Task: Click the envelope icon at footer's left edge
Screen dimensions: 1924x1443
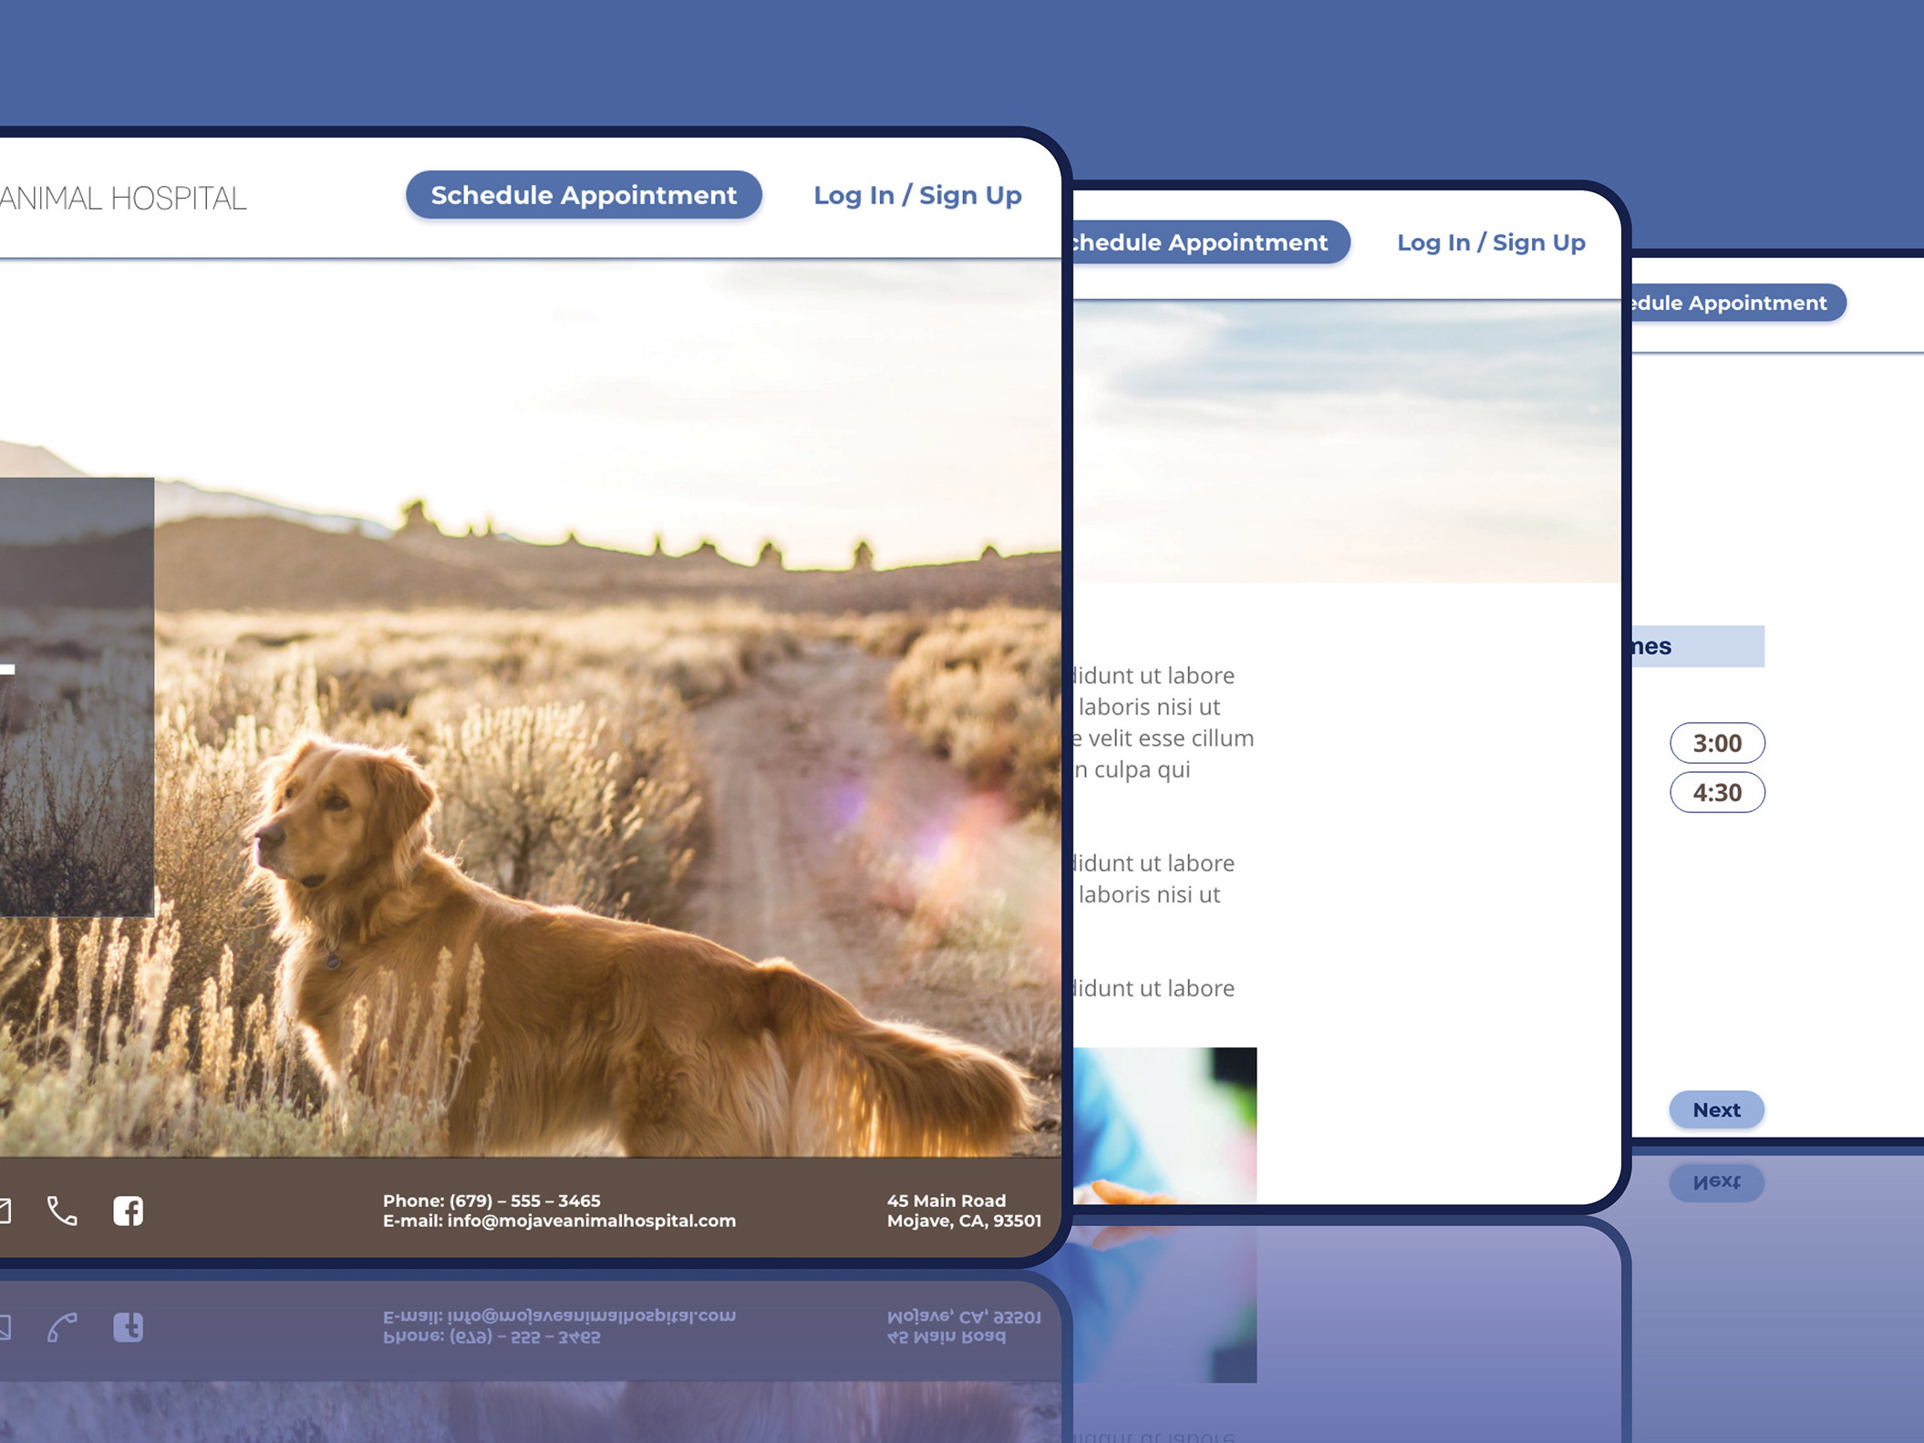Action: (5, 1211)
